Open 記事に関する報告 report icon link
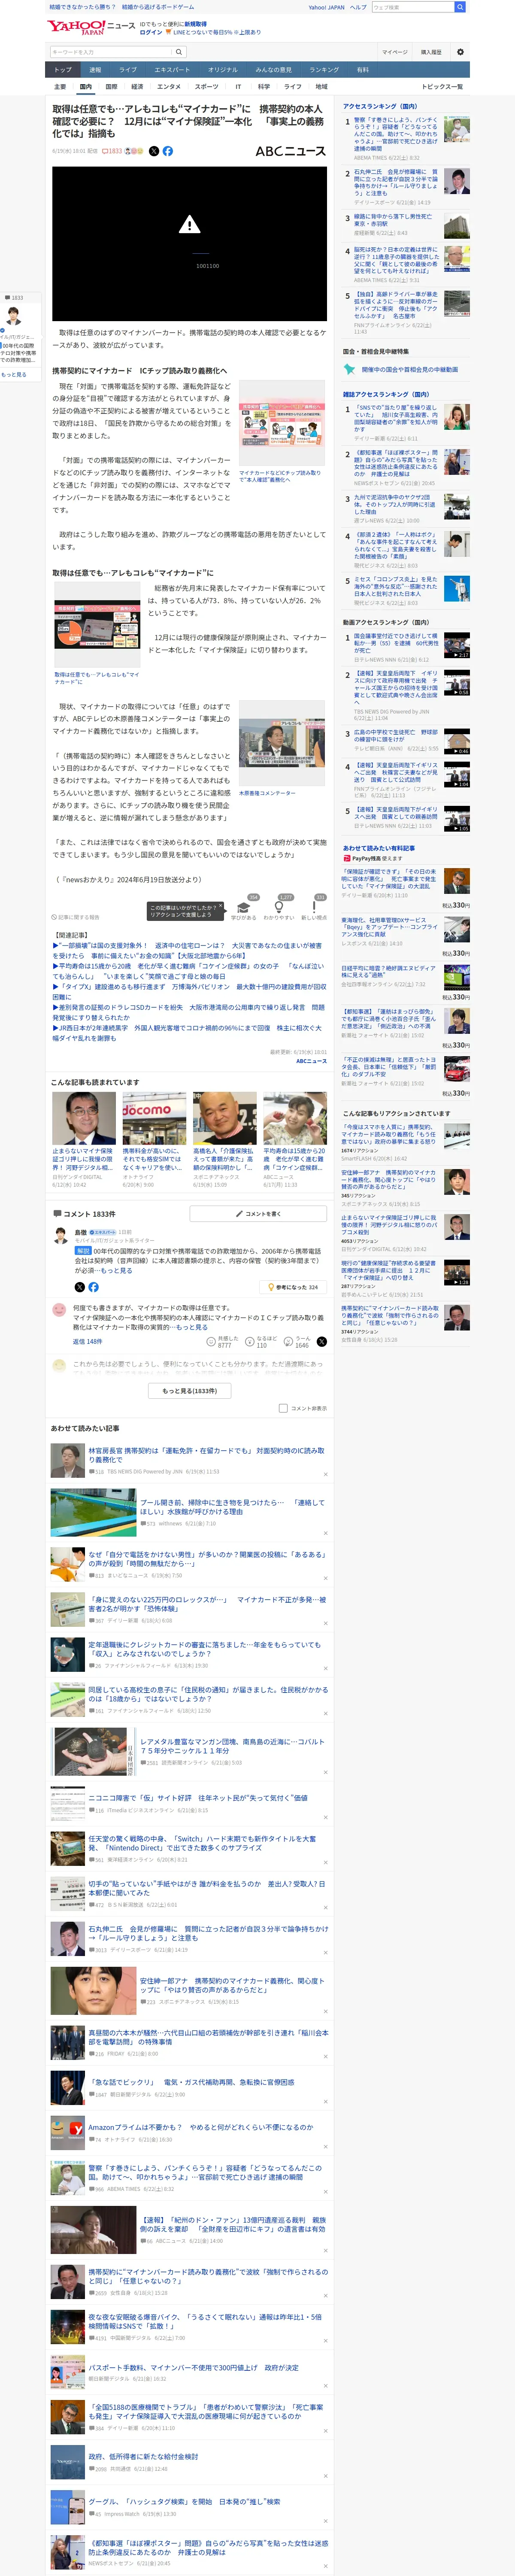Image resolution: width=515 pixels, height=2576 pixels. [76, 917]
